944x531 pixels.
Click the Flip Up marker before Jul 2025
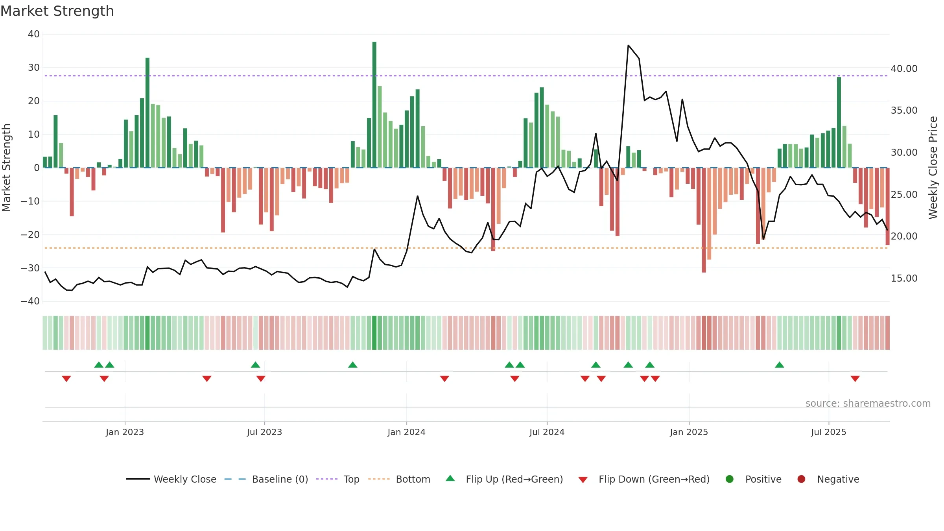780,365
